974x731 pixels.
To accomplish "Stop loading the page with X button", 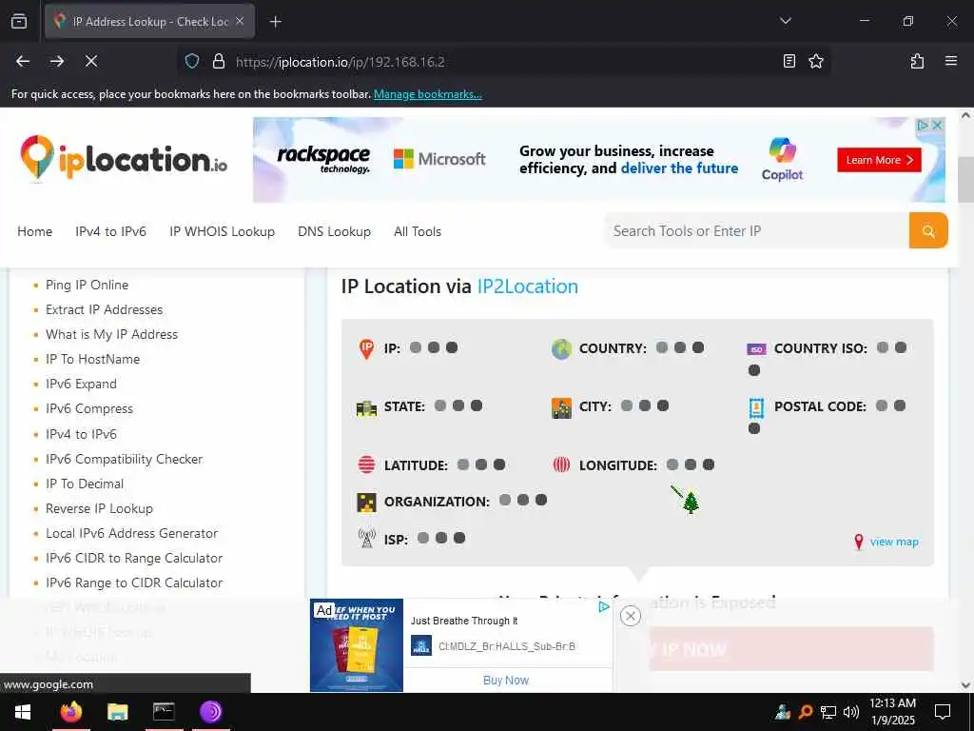I will (91, 61).
